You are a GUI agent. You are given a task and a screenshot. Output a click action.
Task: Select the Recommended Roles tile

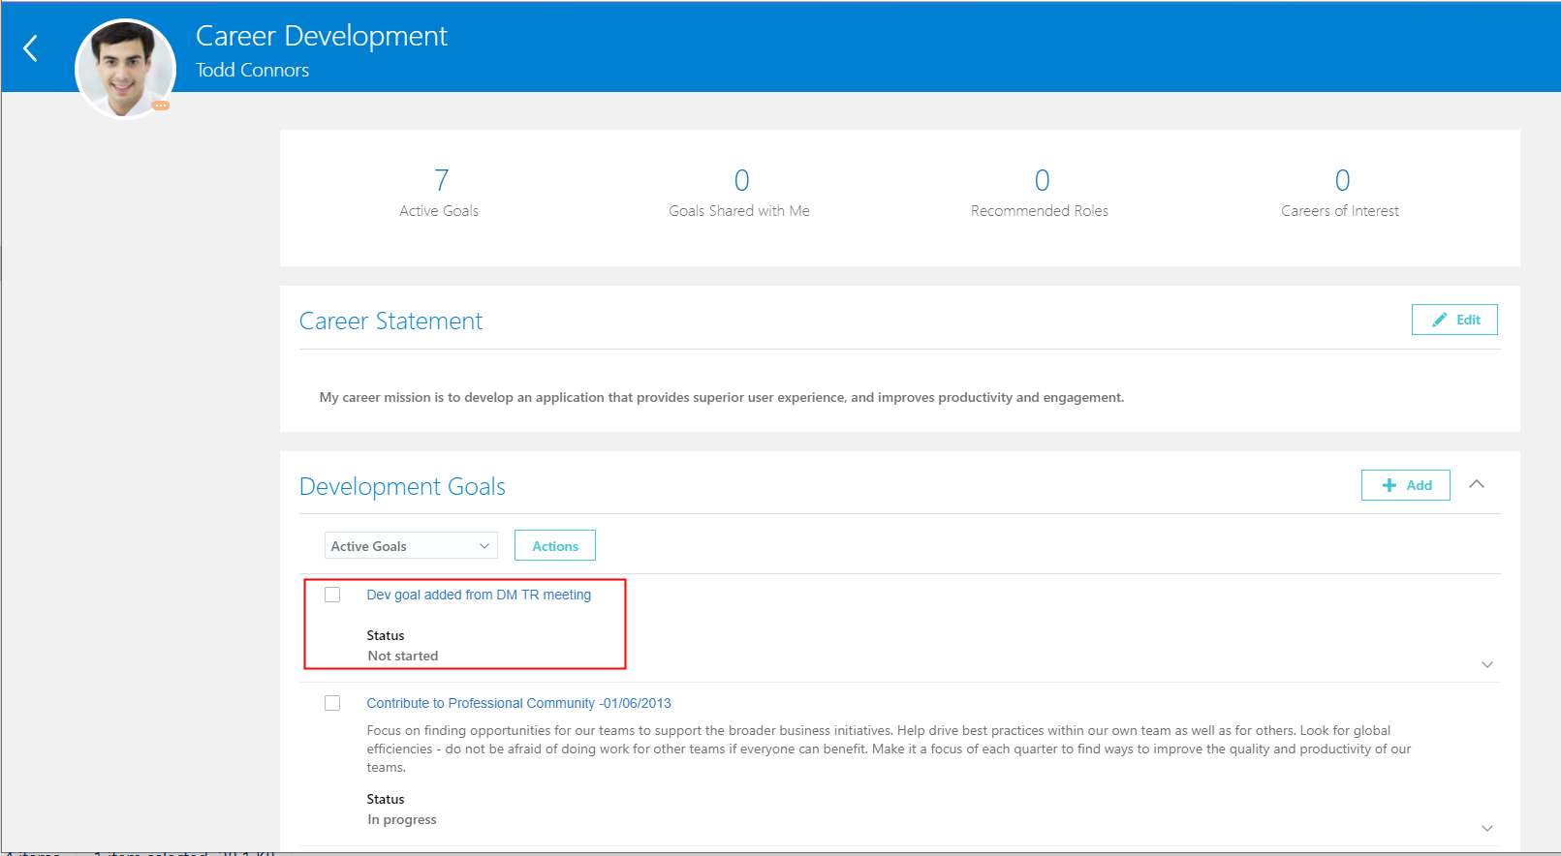(1040, 193)
